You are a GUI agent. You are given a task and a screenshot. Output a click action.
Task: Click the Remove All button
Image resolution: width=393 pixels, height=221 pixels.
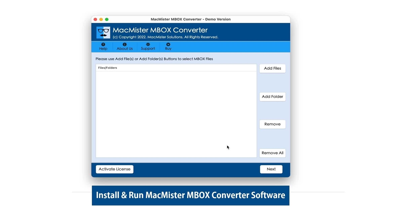click(x=272, y=153)
